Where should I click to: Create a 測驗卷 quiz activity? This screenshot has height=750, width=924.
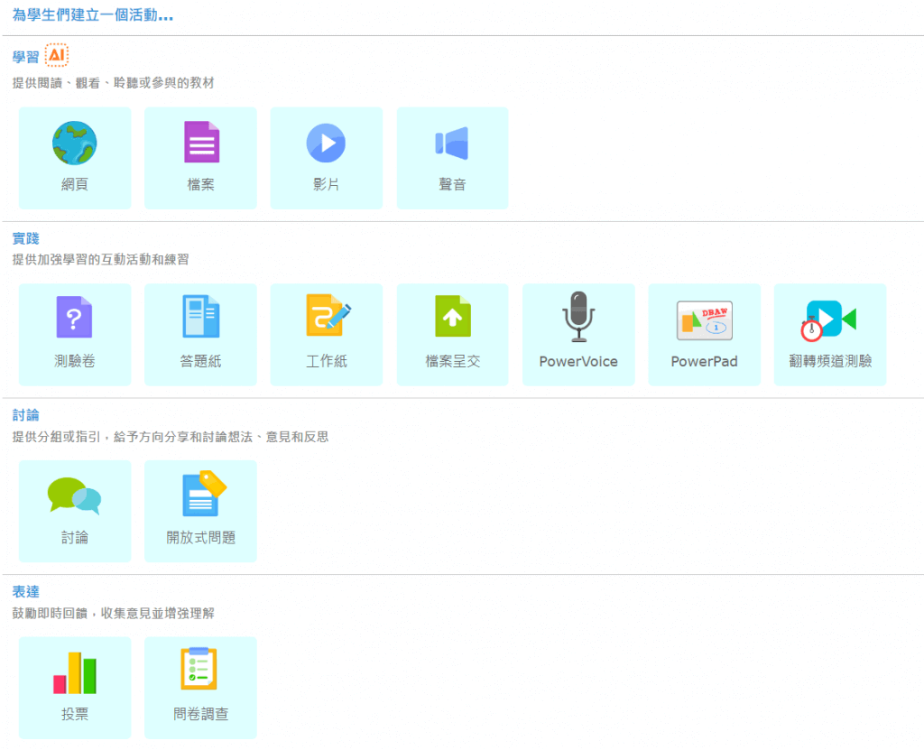point(75,334)
